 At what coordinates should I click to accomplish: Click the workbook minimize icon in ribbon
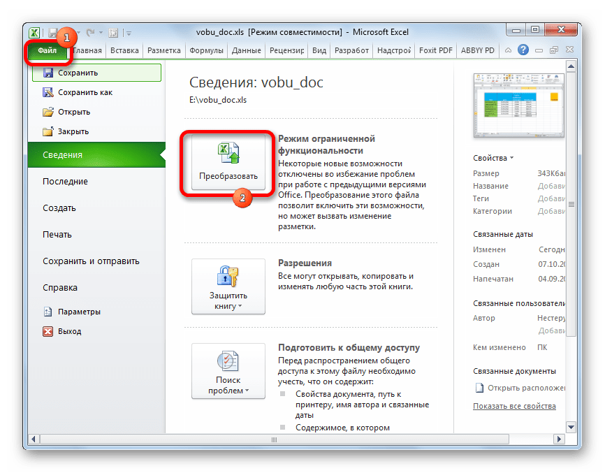coord(539,50)
